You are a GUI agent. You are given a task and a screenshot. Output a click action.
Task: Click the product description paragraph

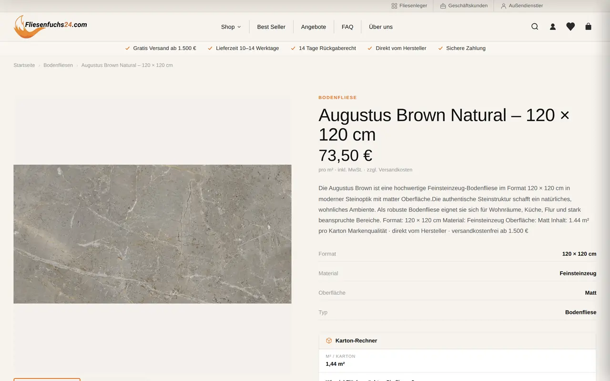click(454, 210)
